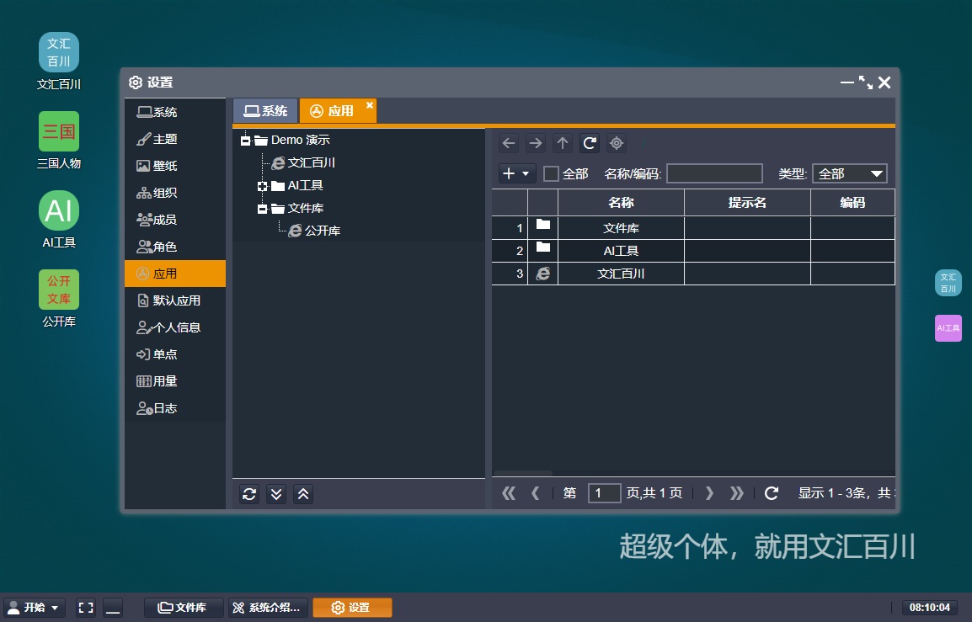Image resolution: width=972 pixels, height=622 pixels.
Task: Click the folder icon in the 文件库 row
Action: 542,225
